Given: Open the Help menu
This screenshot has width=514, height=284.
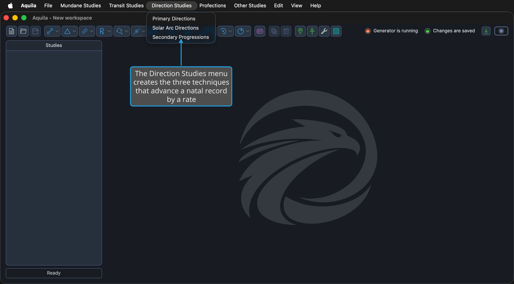Looking at the screenshot, I should tap(315, 5).
